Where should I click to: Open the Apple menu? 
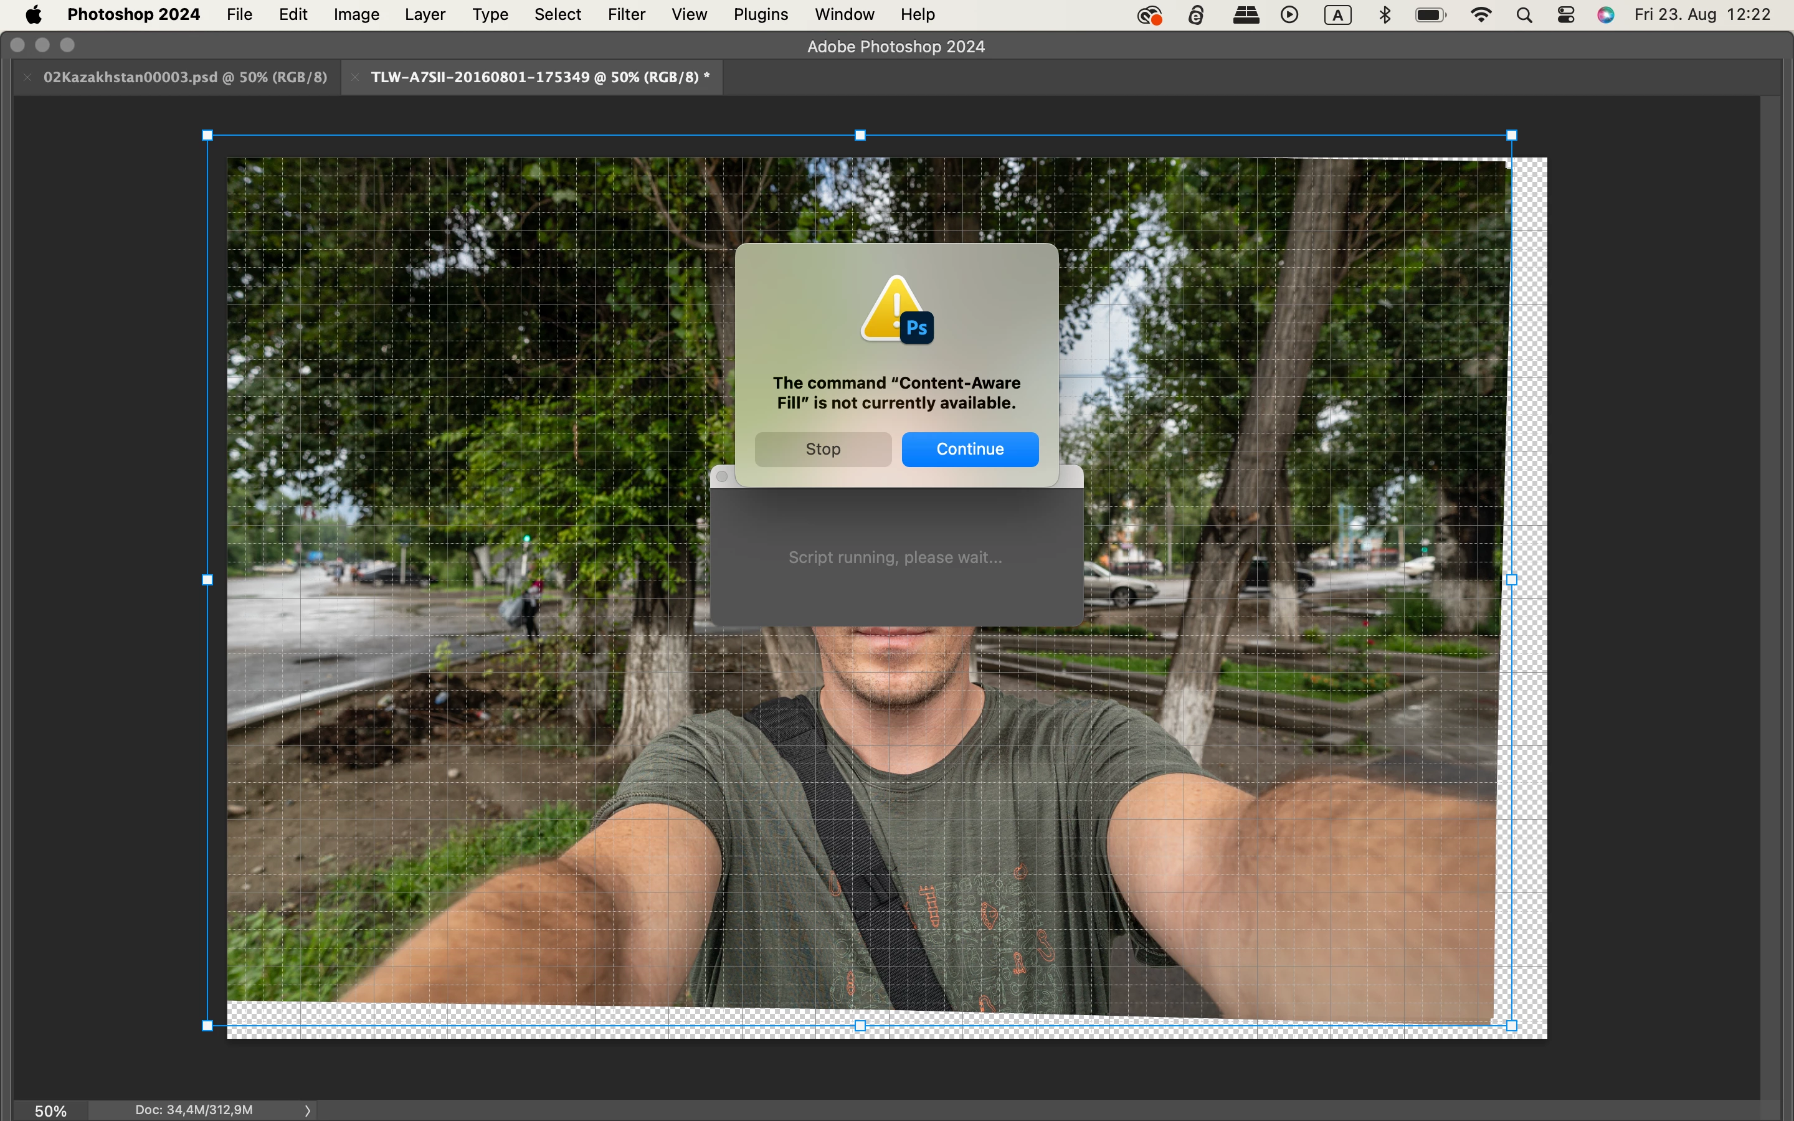tap(34, 14)
